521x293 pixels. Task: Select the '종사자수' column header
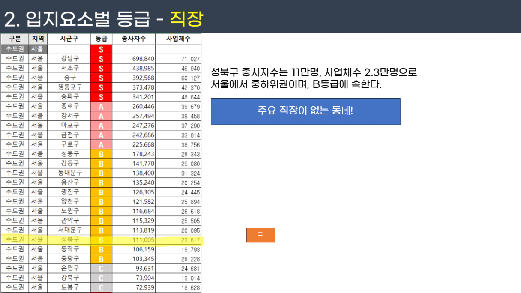click(x=134, y=39)
